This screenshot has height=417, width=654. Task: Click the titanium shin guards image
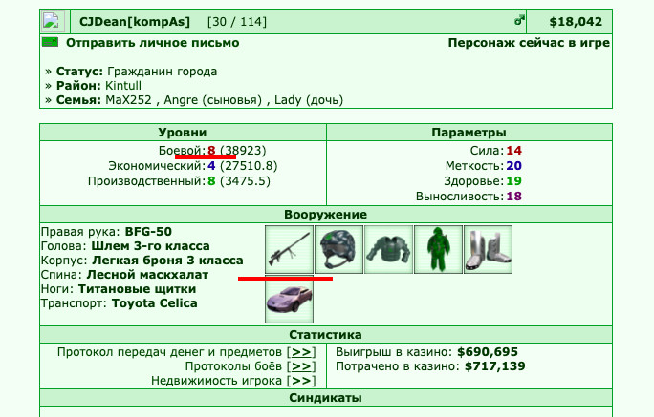click(x=488, y=250)
